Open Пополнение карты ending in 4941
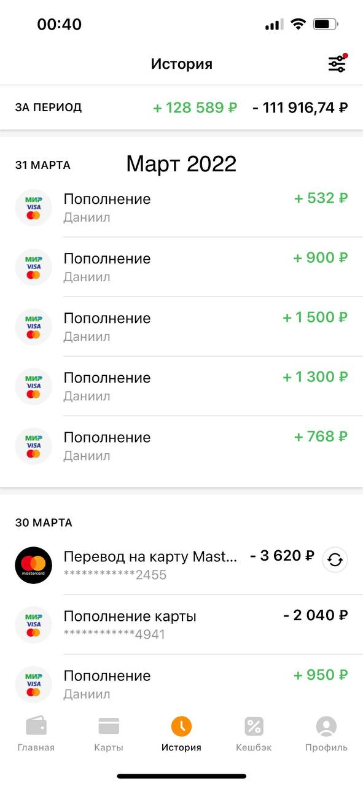This screenshot has height=786, width=363. click(181, 625)
